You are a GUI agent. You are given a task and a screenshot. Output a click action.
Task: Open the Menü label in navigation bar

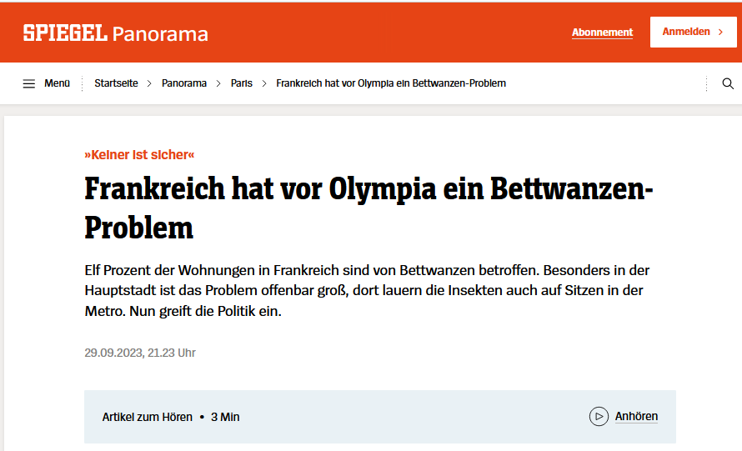pos(57,83)
